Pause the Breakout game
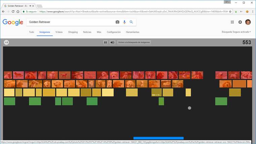 click(x=105, y=42)
